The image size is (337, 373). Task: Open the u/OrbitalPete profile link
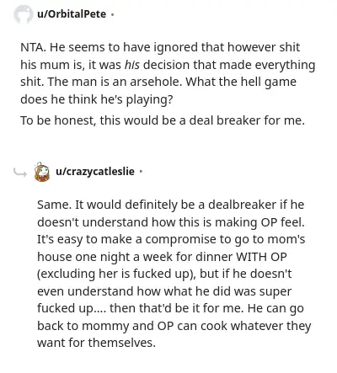pyautogui.click(x=72, y=14)
